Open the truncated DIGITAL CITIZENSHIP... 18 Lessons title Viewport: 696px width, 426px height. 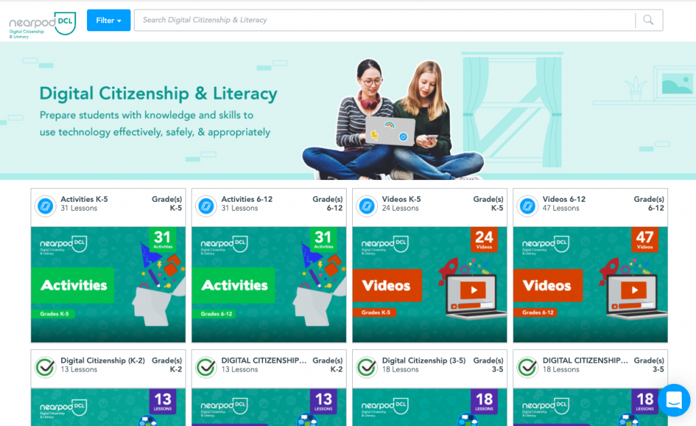(x=585, y=360)
